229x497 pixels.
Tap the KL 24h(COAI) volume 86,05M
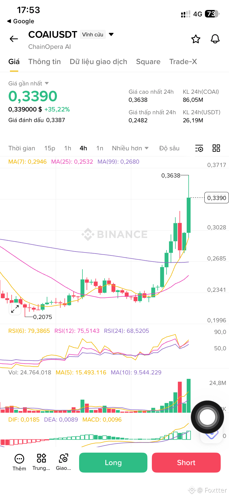(193, 100)
